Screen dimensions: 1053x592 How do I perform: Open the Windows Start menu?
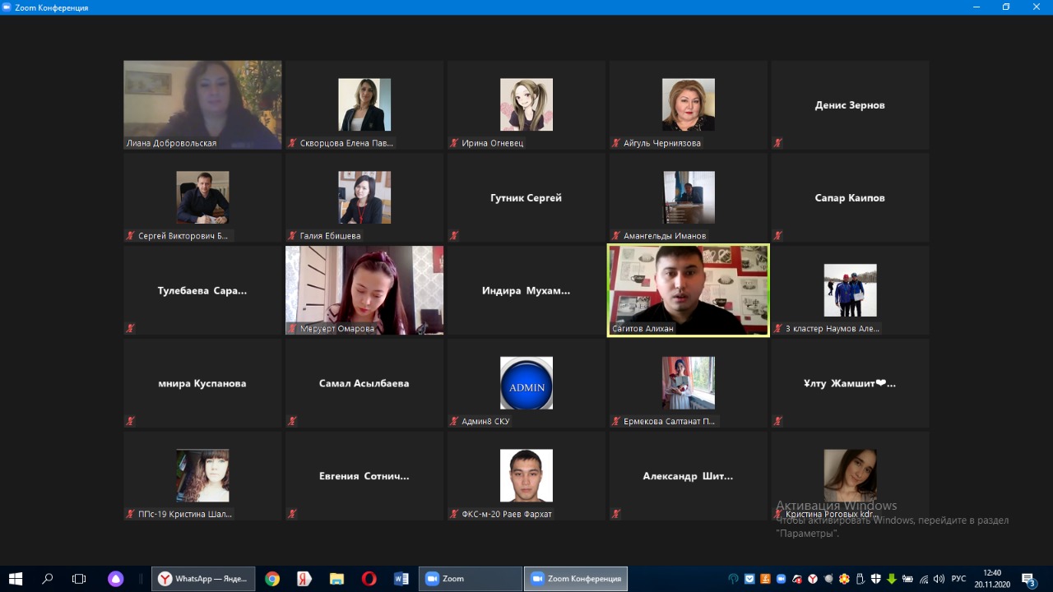(x=15, y=579)
